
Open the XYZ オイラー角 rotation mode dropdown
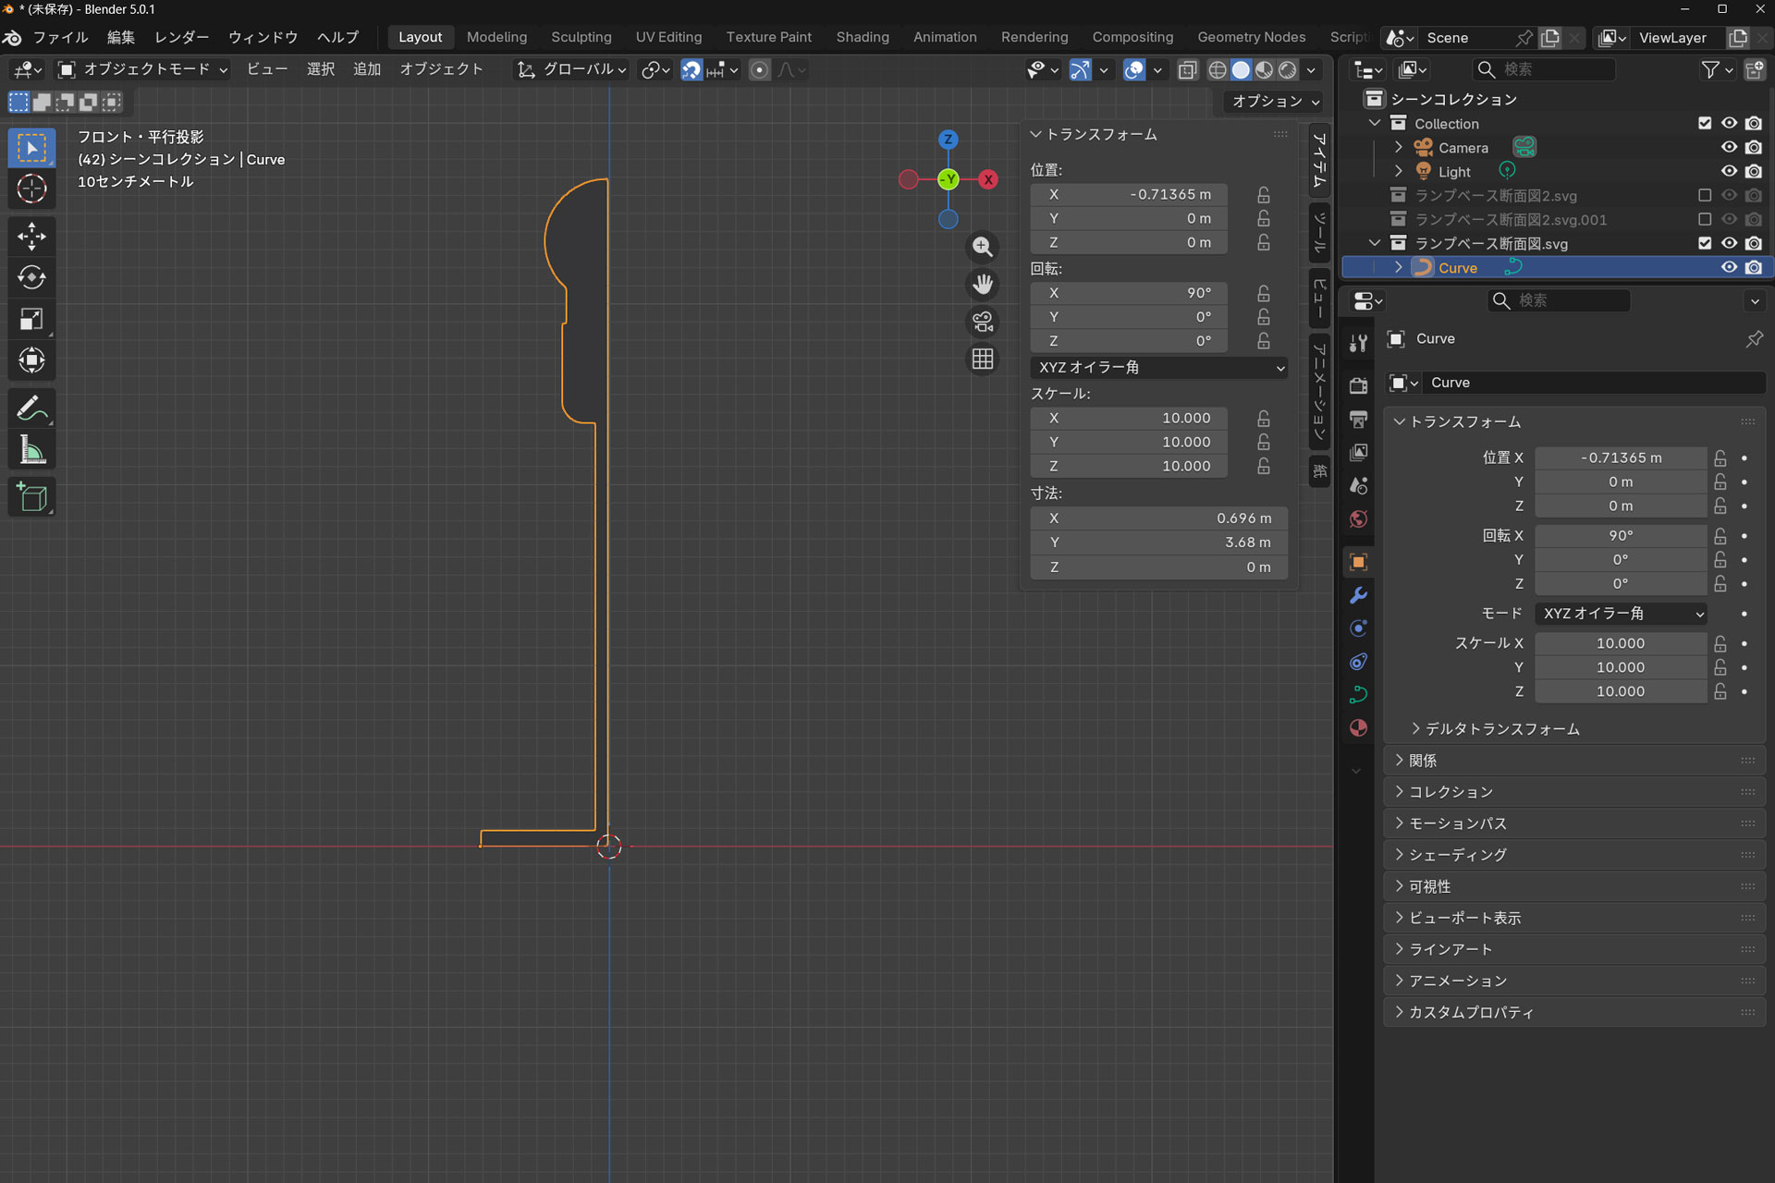click(x=1158, y=368)
